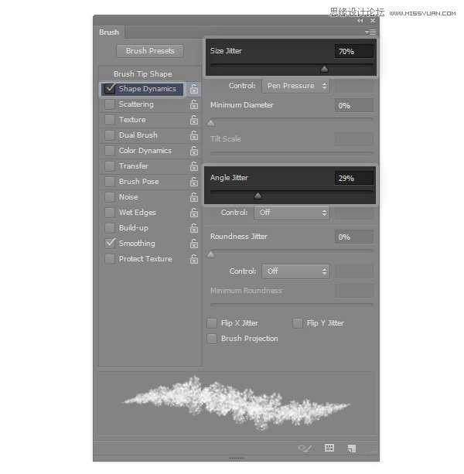This screenshot has width=464, height=474.
Task: Select the Brush tab
Action: 109,32
